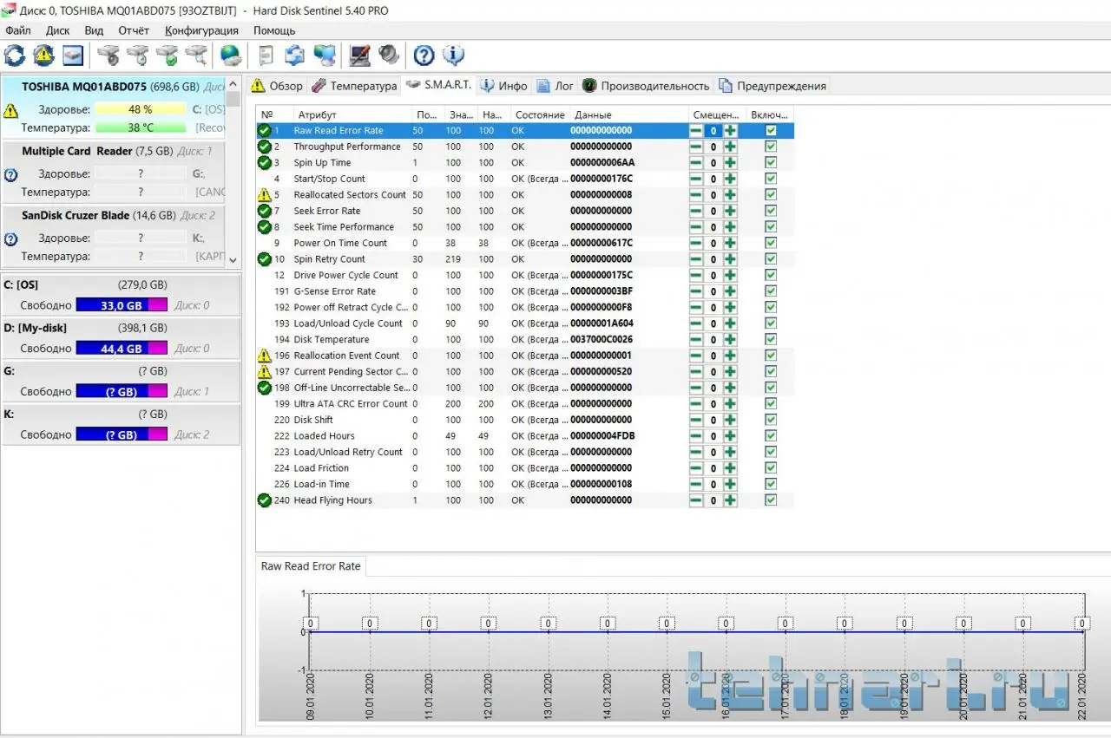The width and height of the screenshot is (1111, 738).
Task: Click the blue question mark help icon
Action: [424, 56]
